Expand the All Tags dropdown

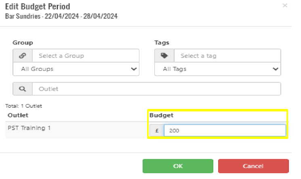[x=217, y=69]
